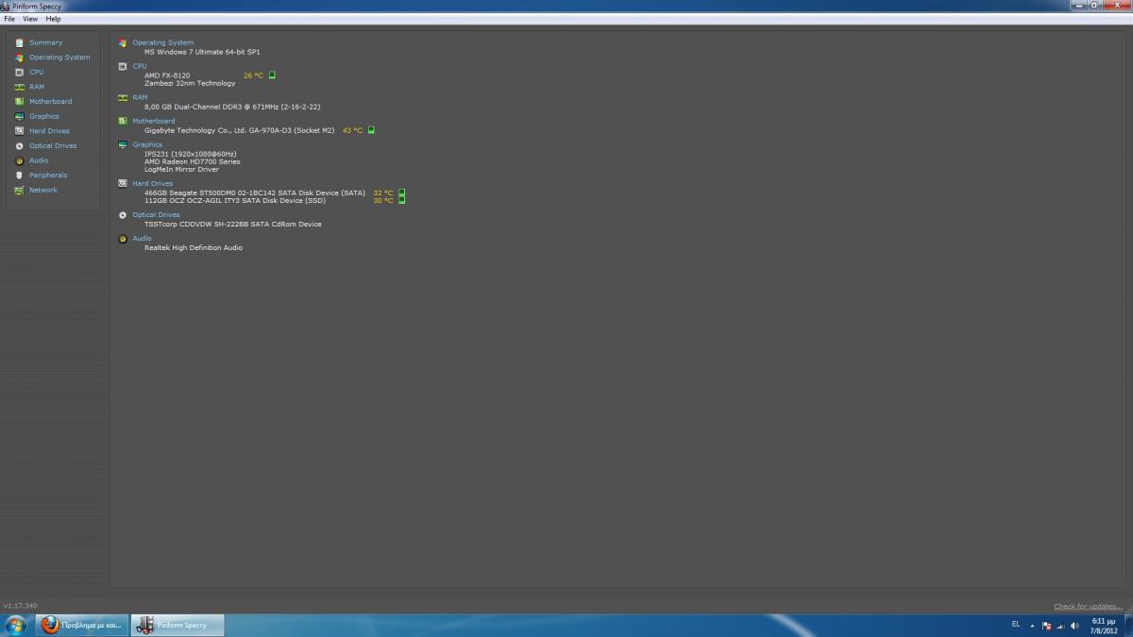Go to RAM in the sidebar
The height and width of the screenshot is (637, 1133).
point(36,87)
